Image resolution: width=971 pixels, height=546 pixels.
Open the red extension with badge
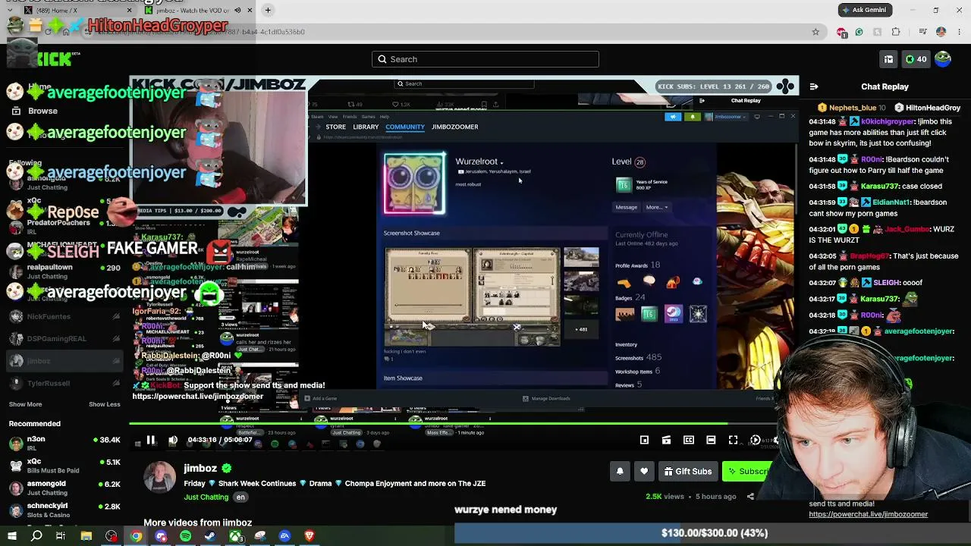pos(841,32)
